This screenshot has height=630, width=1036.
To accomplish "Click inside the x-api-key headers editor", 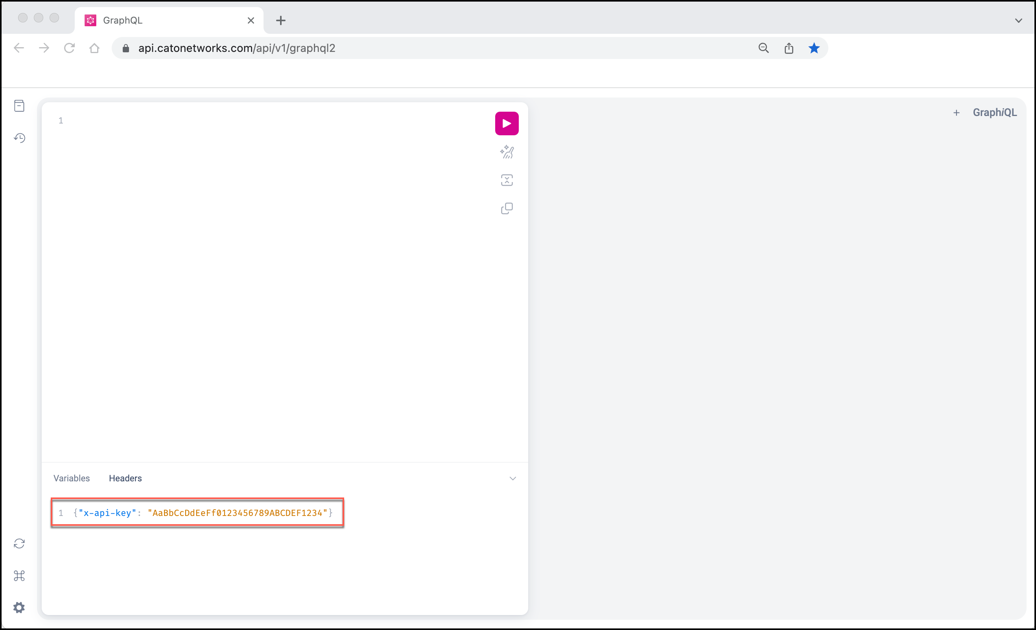I will coord(202,513).
